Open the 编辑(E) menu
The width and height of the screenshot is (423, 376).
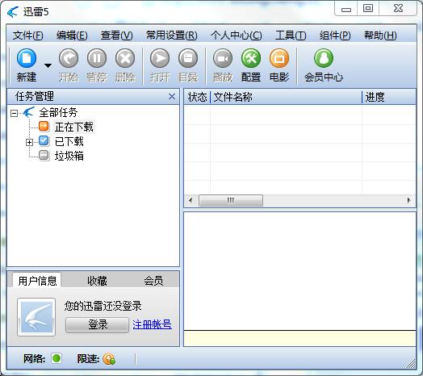pyautogui.click(x=72, y=36)
